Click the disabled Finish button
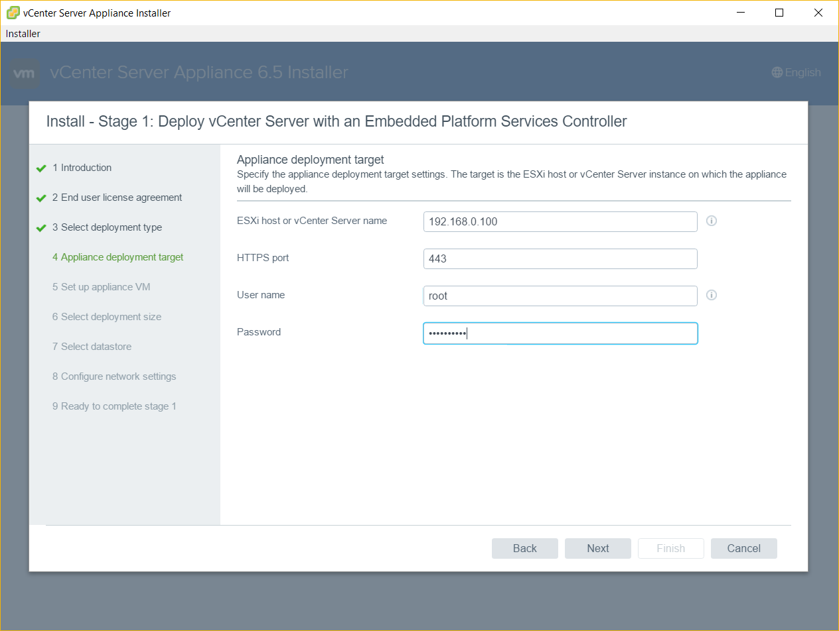Viewport: 839px width, 631px height. click(x=671, y=548)
